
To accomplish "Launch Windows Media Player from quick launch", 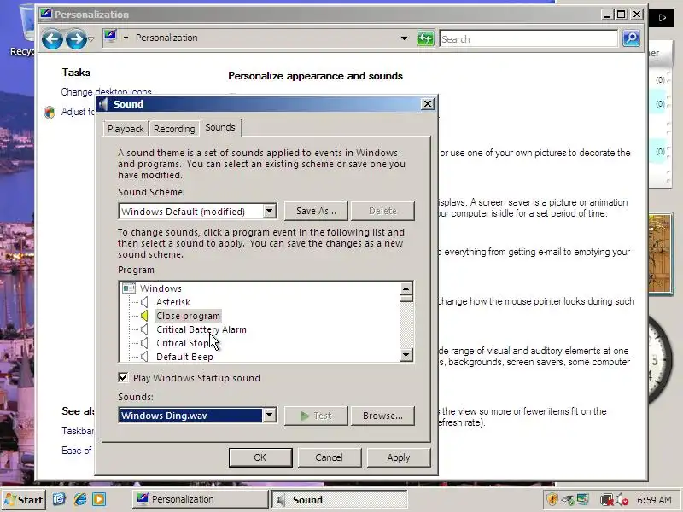I will (x=99, y=499).
